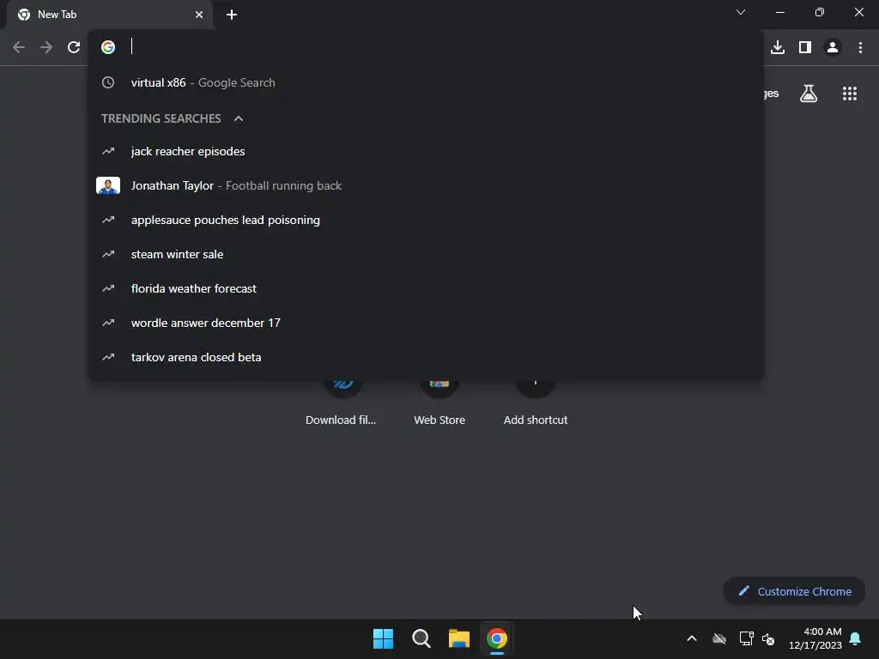
Task: Open the Downloads icon in toolbar
Action: [x=778, y=48]
